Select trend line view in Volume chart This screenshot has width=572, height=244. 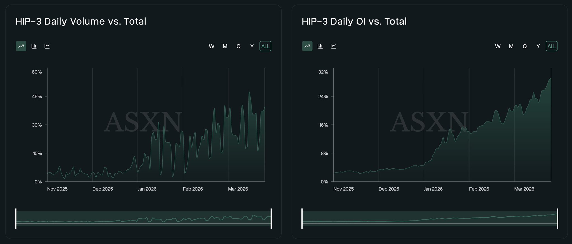coord(21,46)
